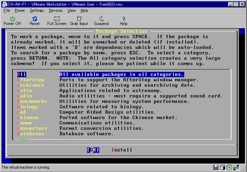Open the Settings menu
Screen dimensions: 247x172
pos(37,10)
